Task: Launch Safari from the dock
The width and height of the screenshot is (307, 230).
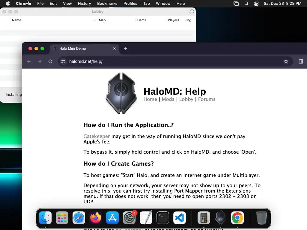Action: 79,218
